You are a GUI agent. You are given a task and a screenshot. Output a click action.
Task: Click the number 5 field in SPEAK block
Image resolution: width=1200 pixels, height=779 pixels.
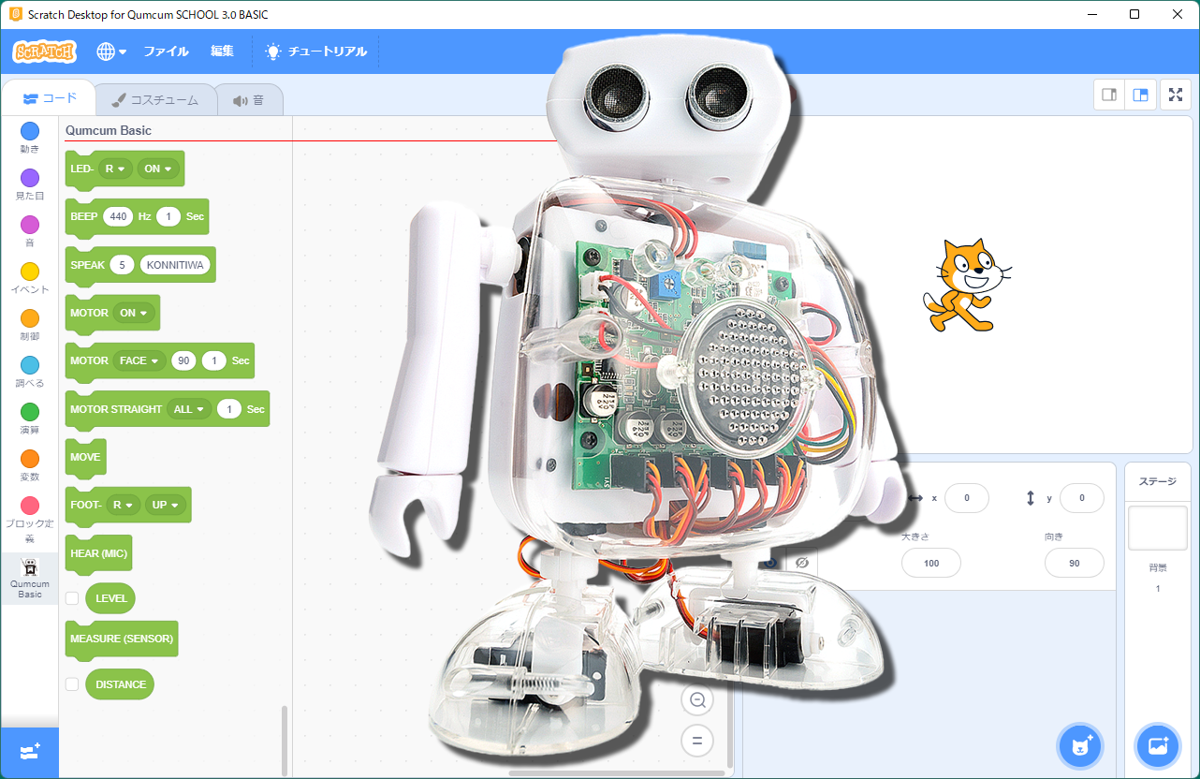[122, 265]
